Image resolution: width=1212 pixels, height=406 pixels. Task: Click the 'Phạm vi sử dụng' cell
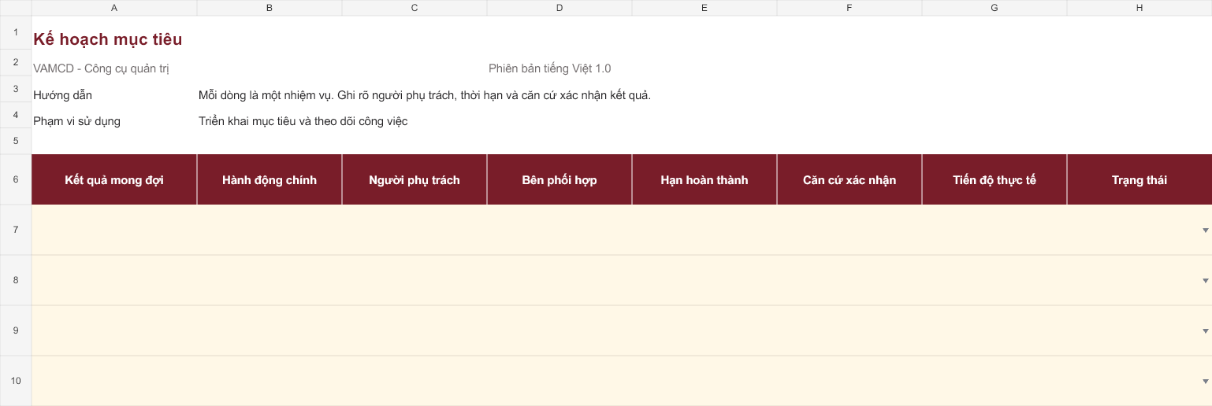point(76,121)
